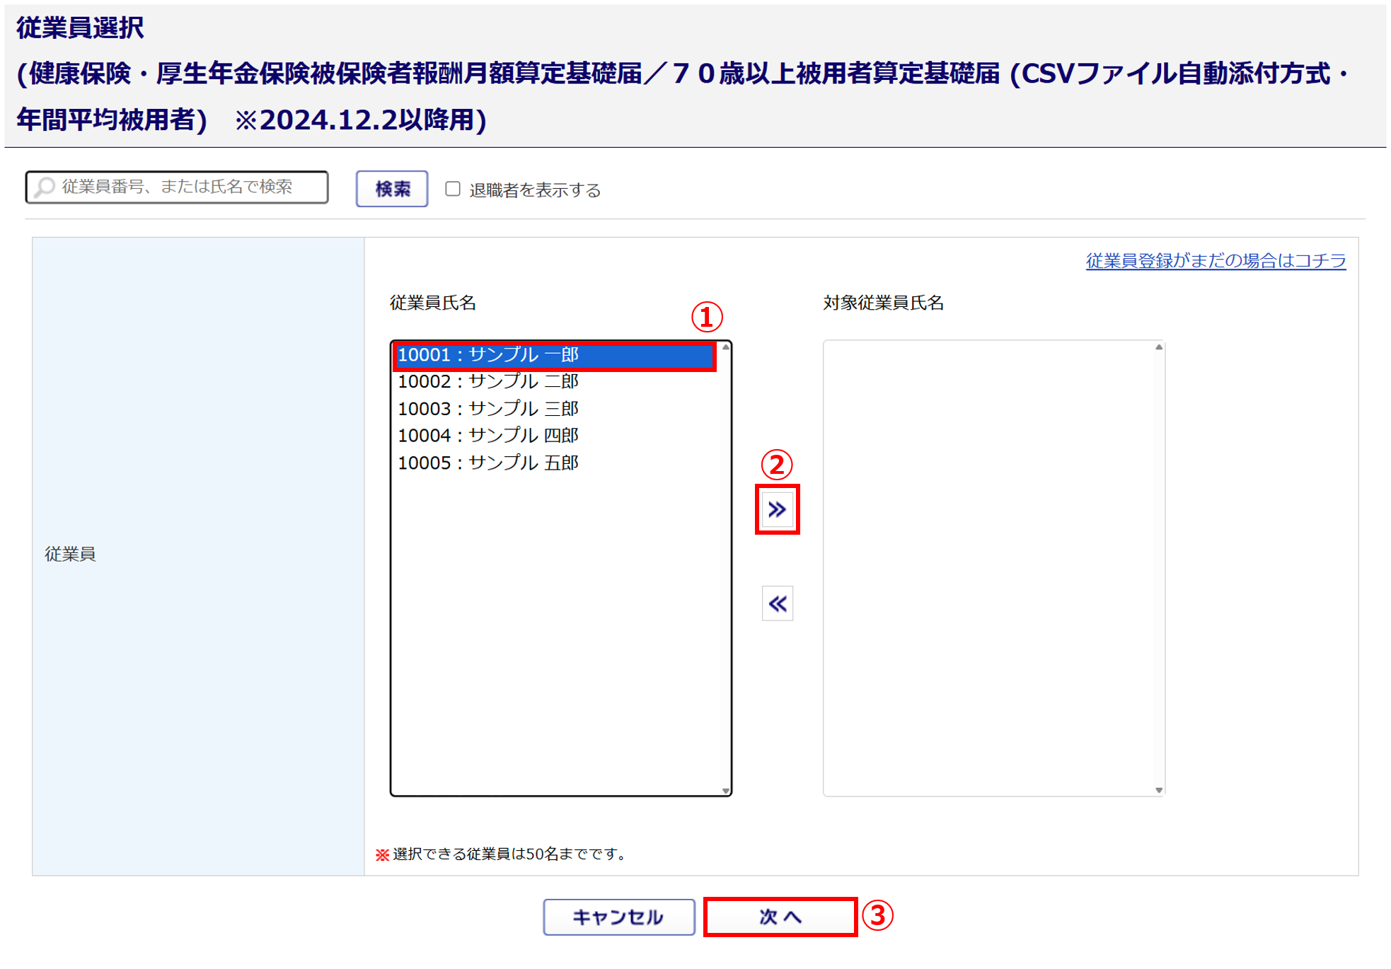Select 10005 サンプル 五郎 in employee list

488,463
